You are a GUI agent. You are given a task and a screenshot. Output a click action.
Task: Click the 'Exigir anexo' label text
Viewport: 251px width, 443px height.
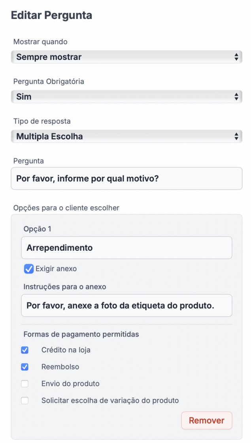(x=56, y=269)
